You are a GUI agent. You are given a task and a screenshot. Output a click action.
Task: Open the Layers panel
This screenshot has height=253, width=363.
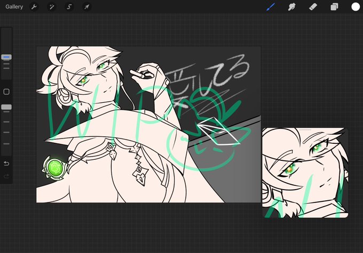point(334,7)
